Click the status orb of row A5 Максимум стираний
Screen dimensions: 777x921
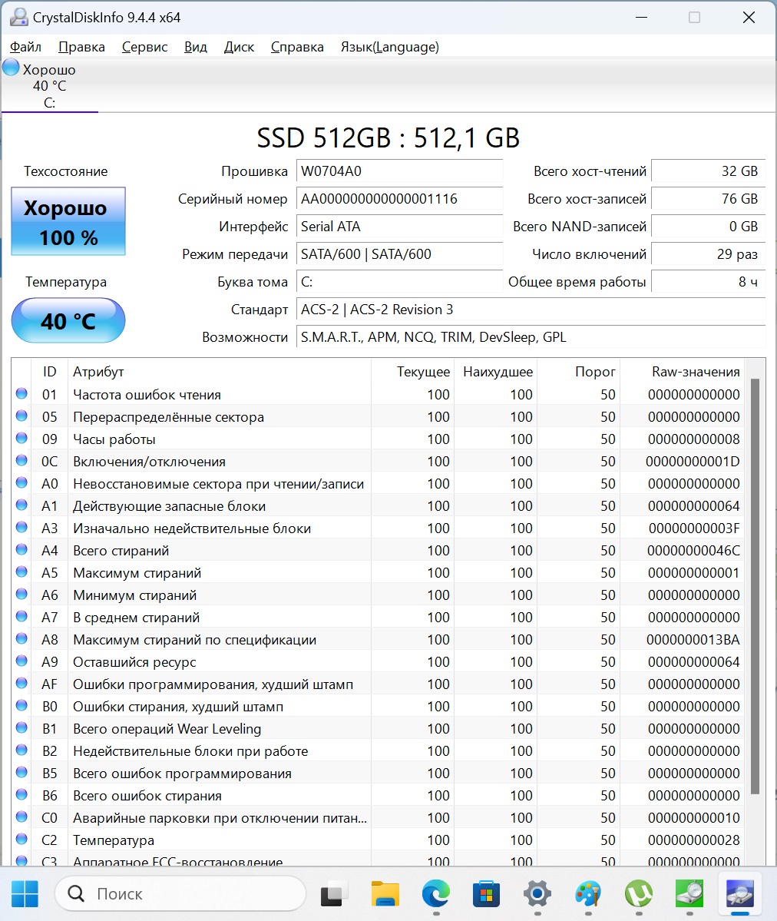point(21,572)
